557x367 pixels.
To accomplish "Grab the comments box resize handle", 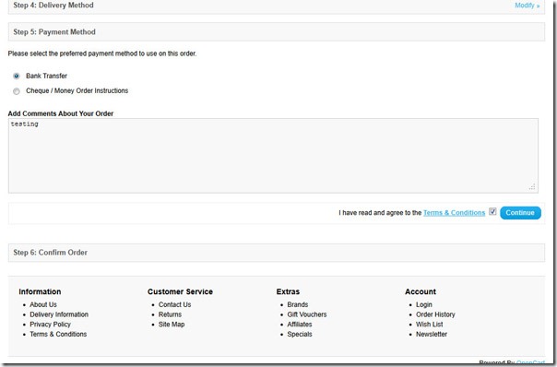I will 532,187.
